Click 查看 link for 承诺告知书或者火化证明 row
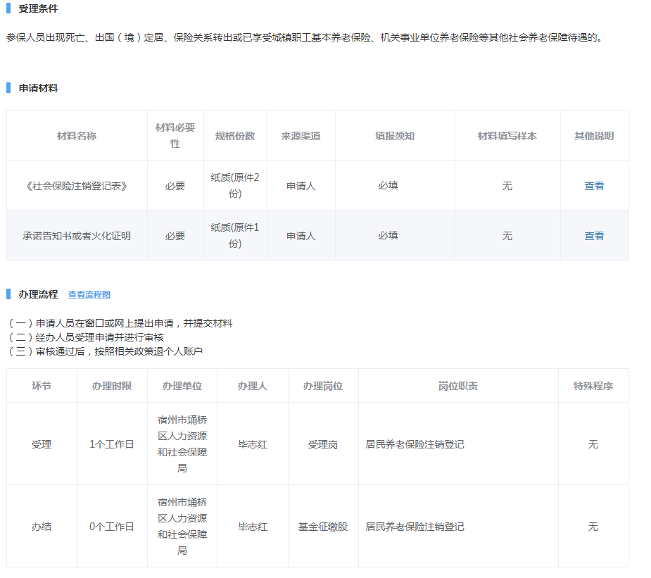The width and height of the screenshot is (651, 578). 594,236
